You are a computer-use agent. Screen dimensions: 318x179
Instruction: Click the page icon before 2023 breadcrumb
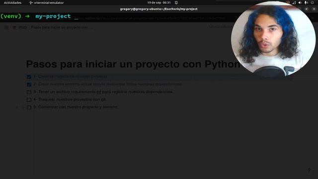tap(14, 27)
